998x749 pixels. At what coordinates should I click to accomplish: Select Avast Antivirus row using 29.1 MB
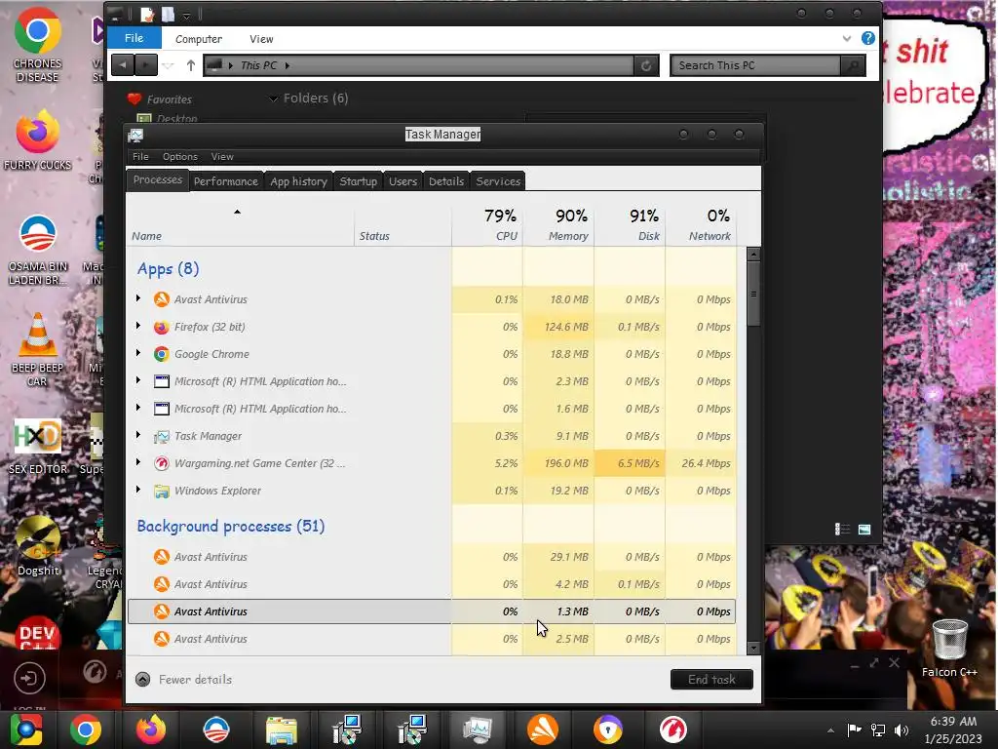click(x=432, y=557)
